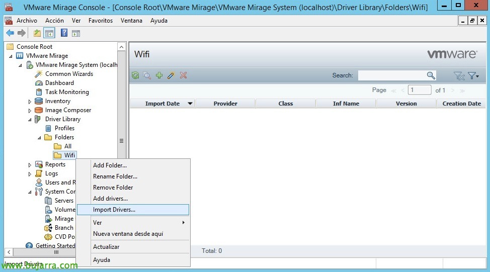The image size is (490, 272).
Task: Open Profiles under Driver Library
Action: click(64, 128)
